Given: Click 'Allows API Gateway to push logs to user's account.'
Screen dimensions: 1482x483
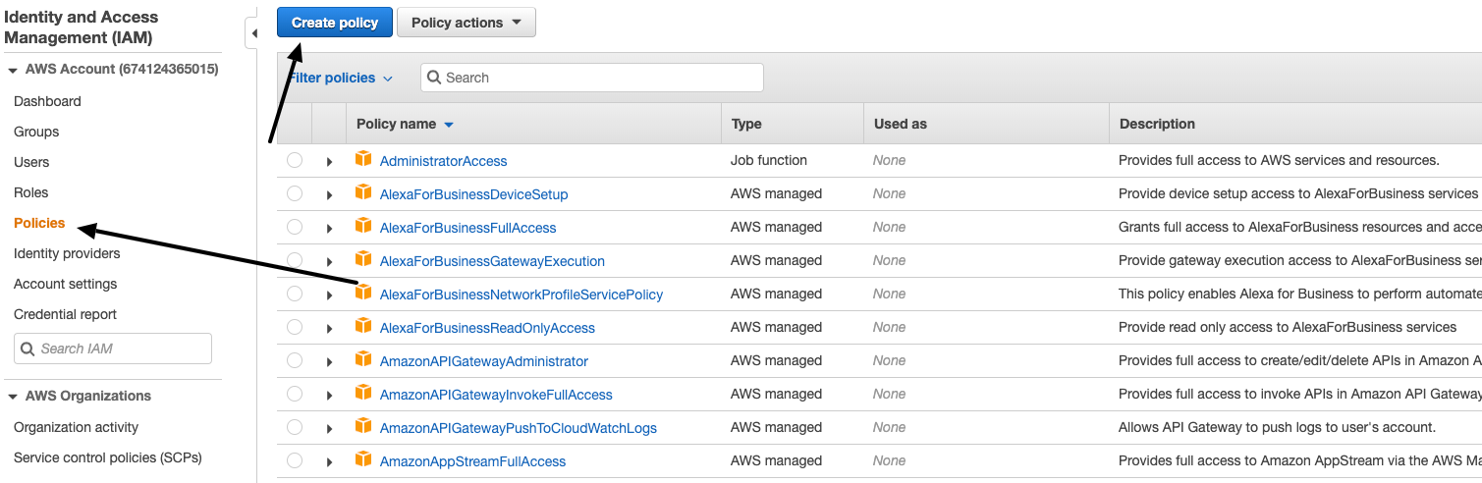Looking at the screenshot, I should click(1277, 427).
